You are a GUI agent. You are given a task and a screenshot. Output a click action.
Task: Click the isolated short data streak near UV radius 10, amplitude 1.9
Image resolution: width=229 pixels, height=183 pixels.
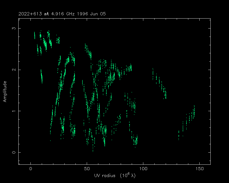[41, 77]
